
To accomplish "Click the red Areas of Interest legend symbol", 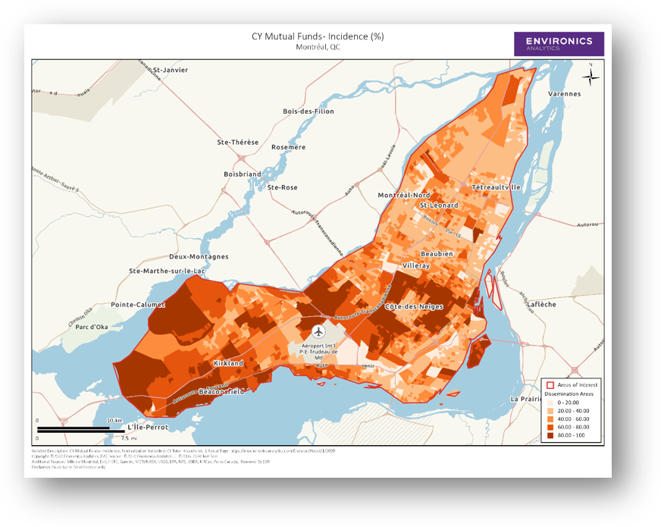I will (x=550, y=385).
